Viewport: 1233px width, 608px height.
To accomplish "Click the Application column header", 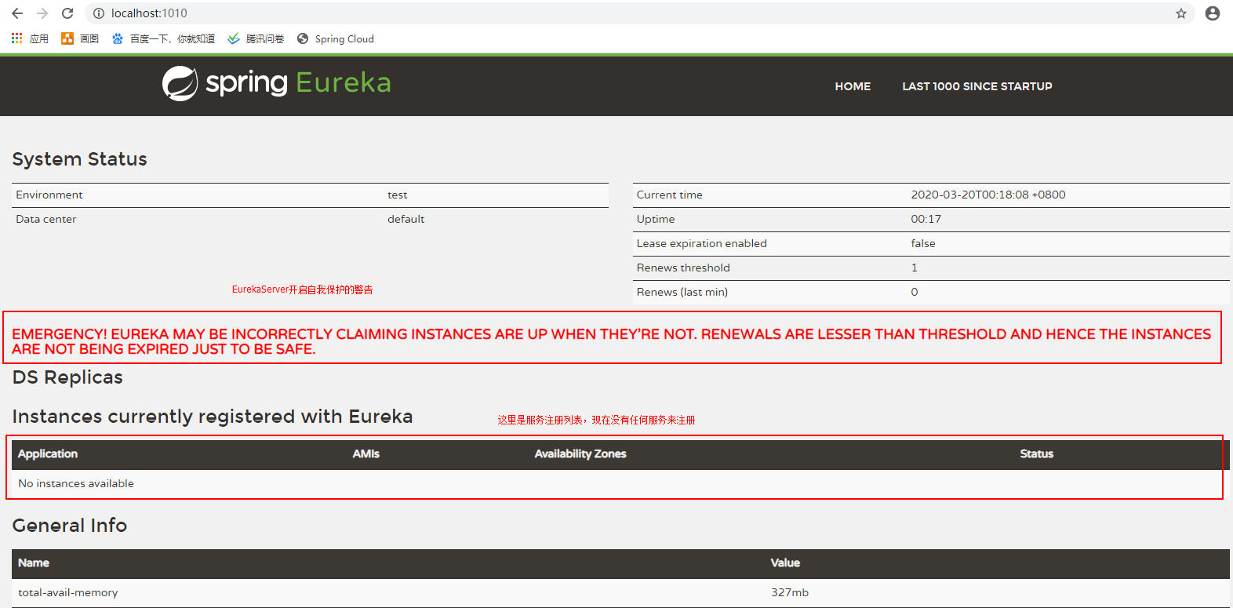I will pyautogui.click(x=48, y=453).
